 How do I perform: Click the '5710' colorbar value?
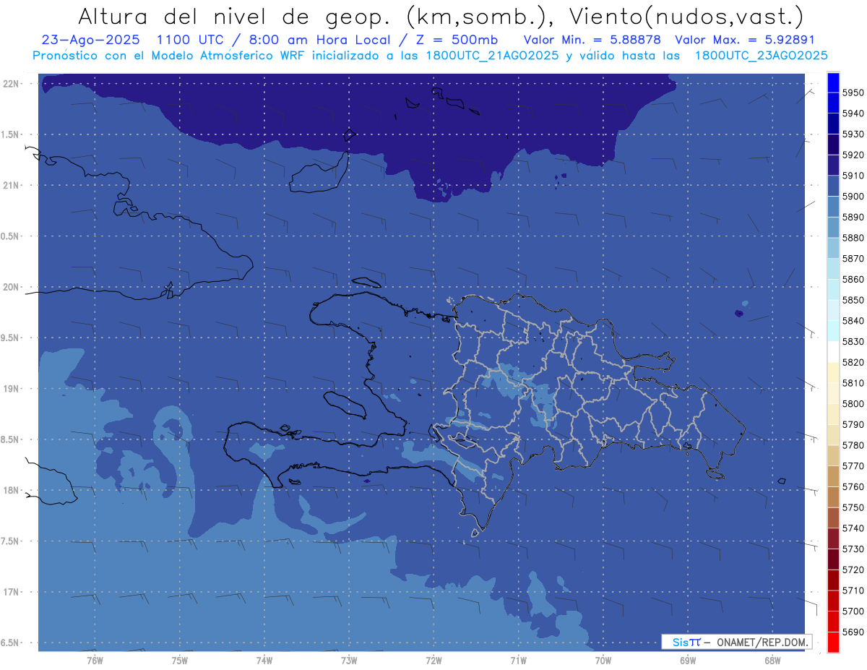point(853,590)
